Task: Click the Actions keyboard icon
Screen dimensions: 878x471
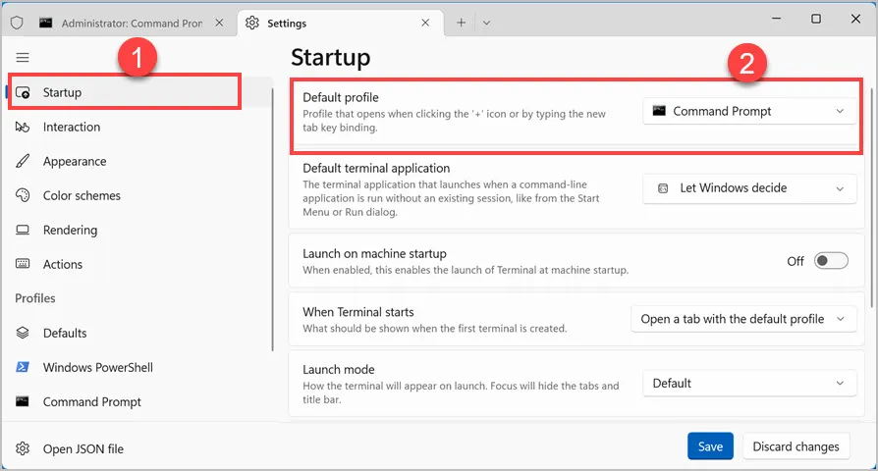Action: 23,264
